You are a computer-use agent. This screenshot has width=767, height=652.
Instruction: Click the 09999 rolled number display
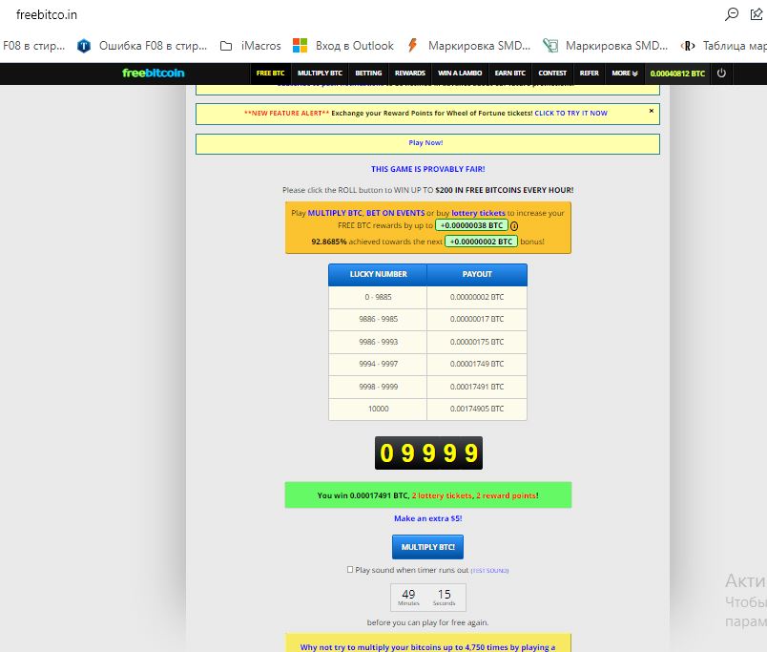coord(428,452)
